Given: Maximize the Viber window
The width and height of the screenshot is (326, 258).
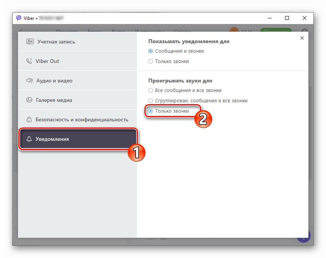Looking at the screenshot, I should point(287,18).
